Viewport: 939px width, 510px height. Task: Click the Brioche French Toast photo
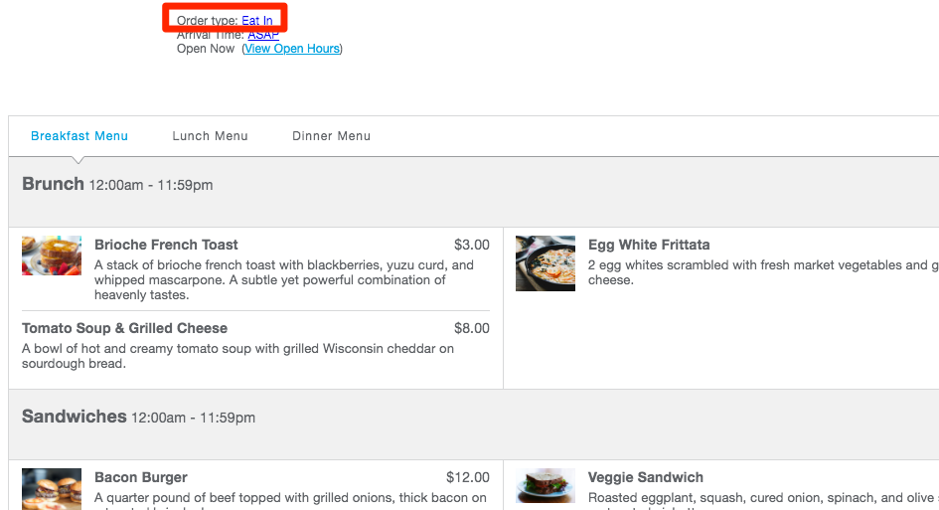pyautogui.click(x=52, y=255)
